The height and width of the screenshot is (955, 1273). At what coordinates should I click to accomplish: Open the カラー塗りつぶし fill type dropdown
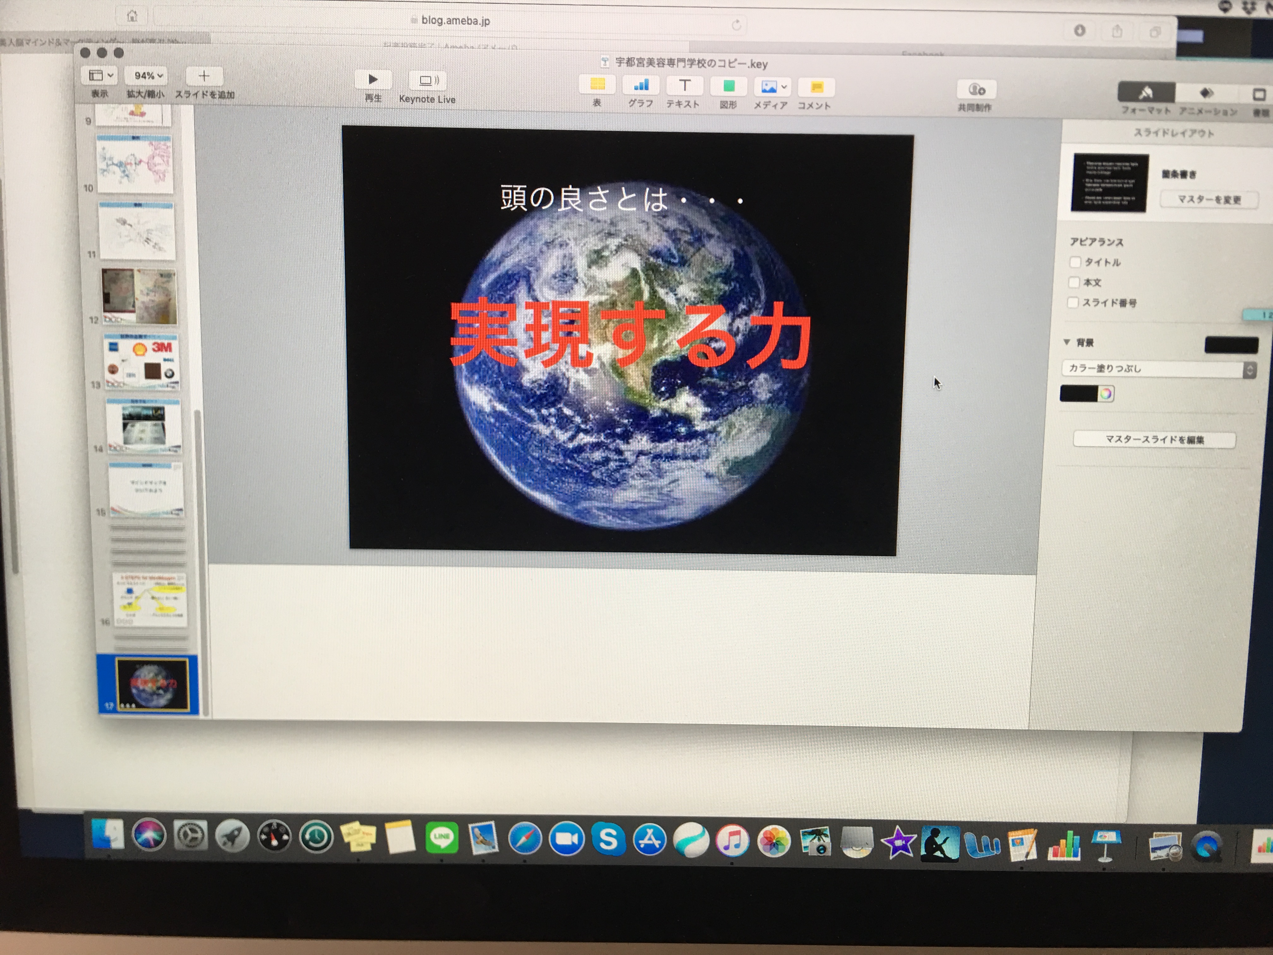pyautogui.click(x=1158, y=369)
